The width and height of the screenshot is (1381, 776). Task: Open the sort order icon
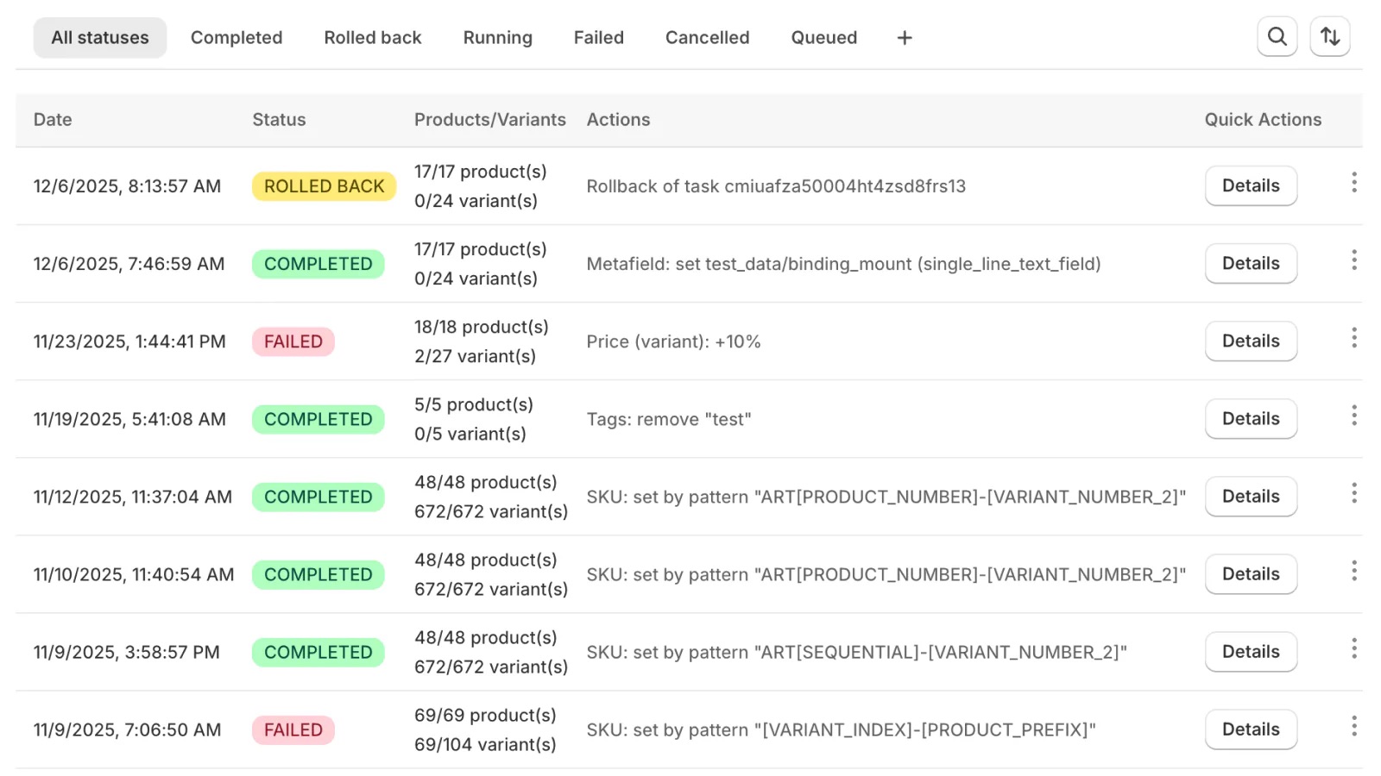(x=1330, y=37)
